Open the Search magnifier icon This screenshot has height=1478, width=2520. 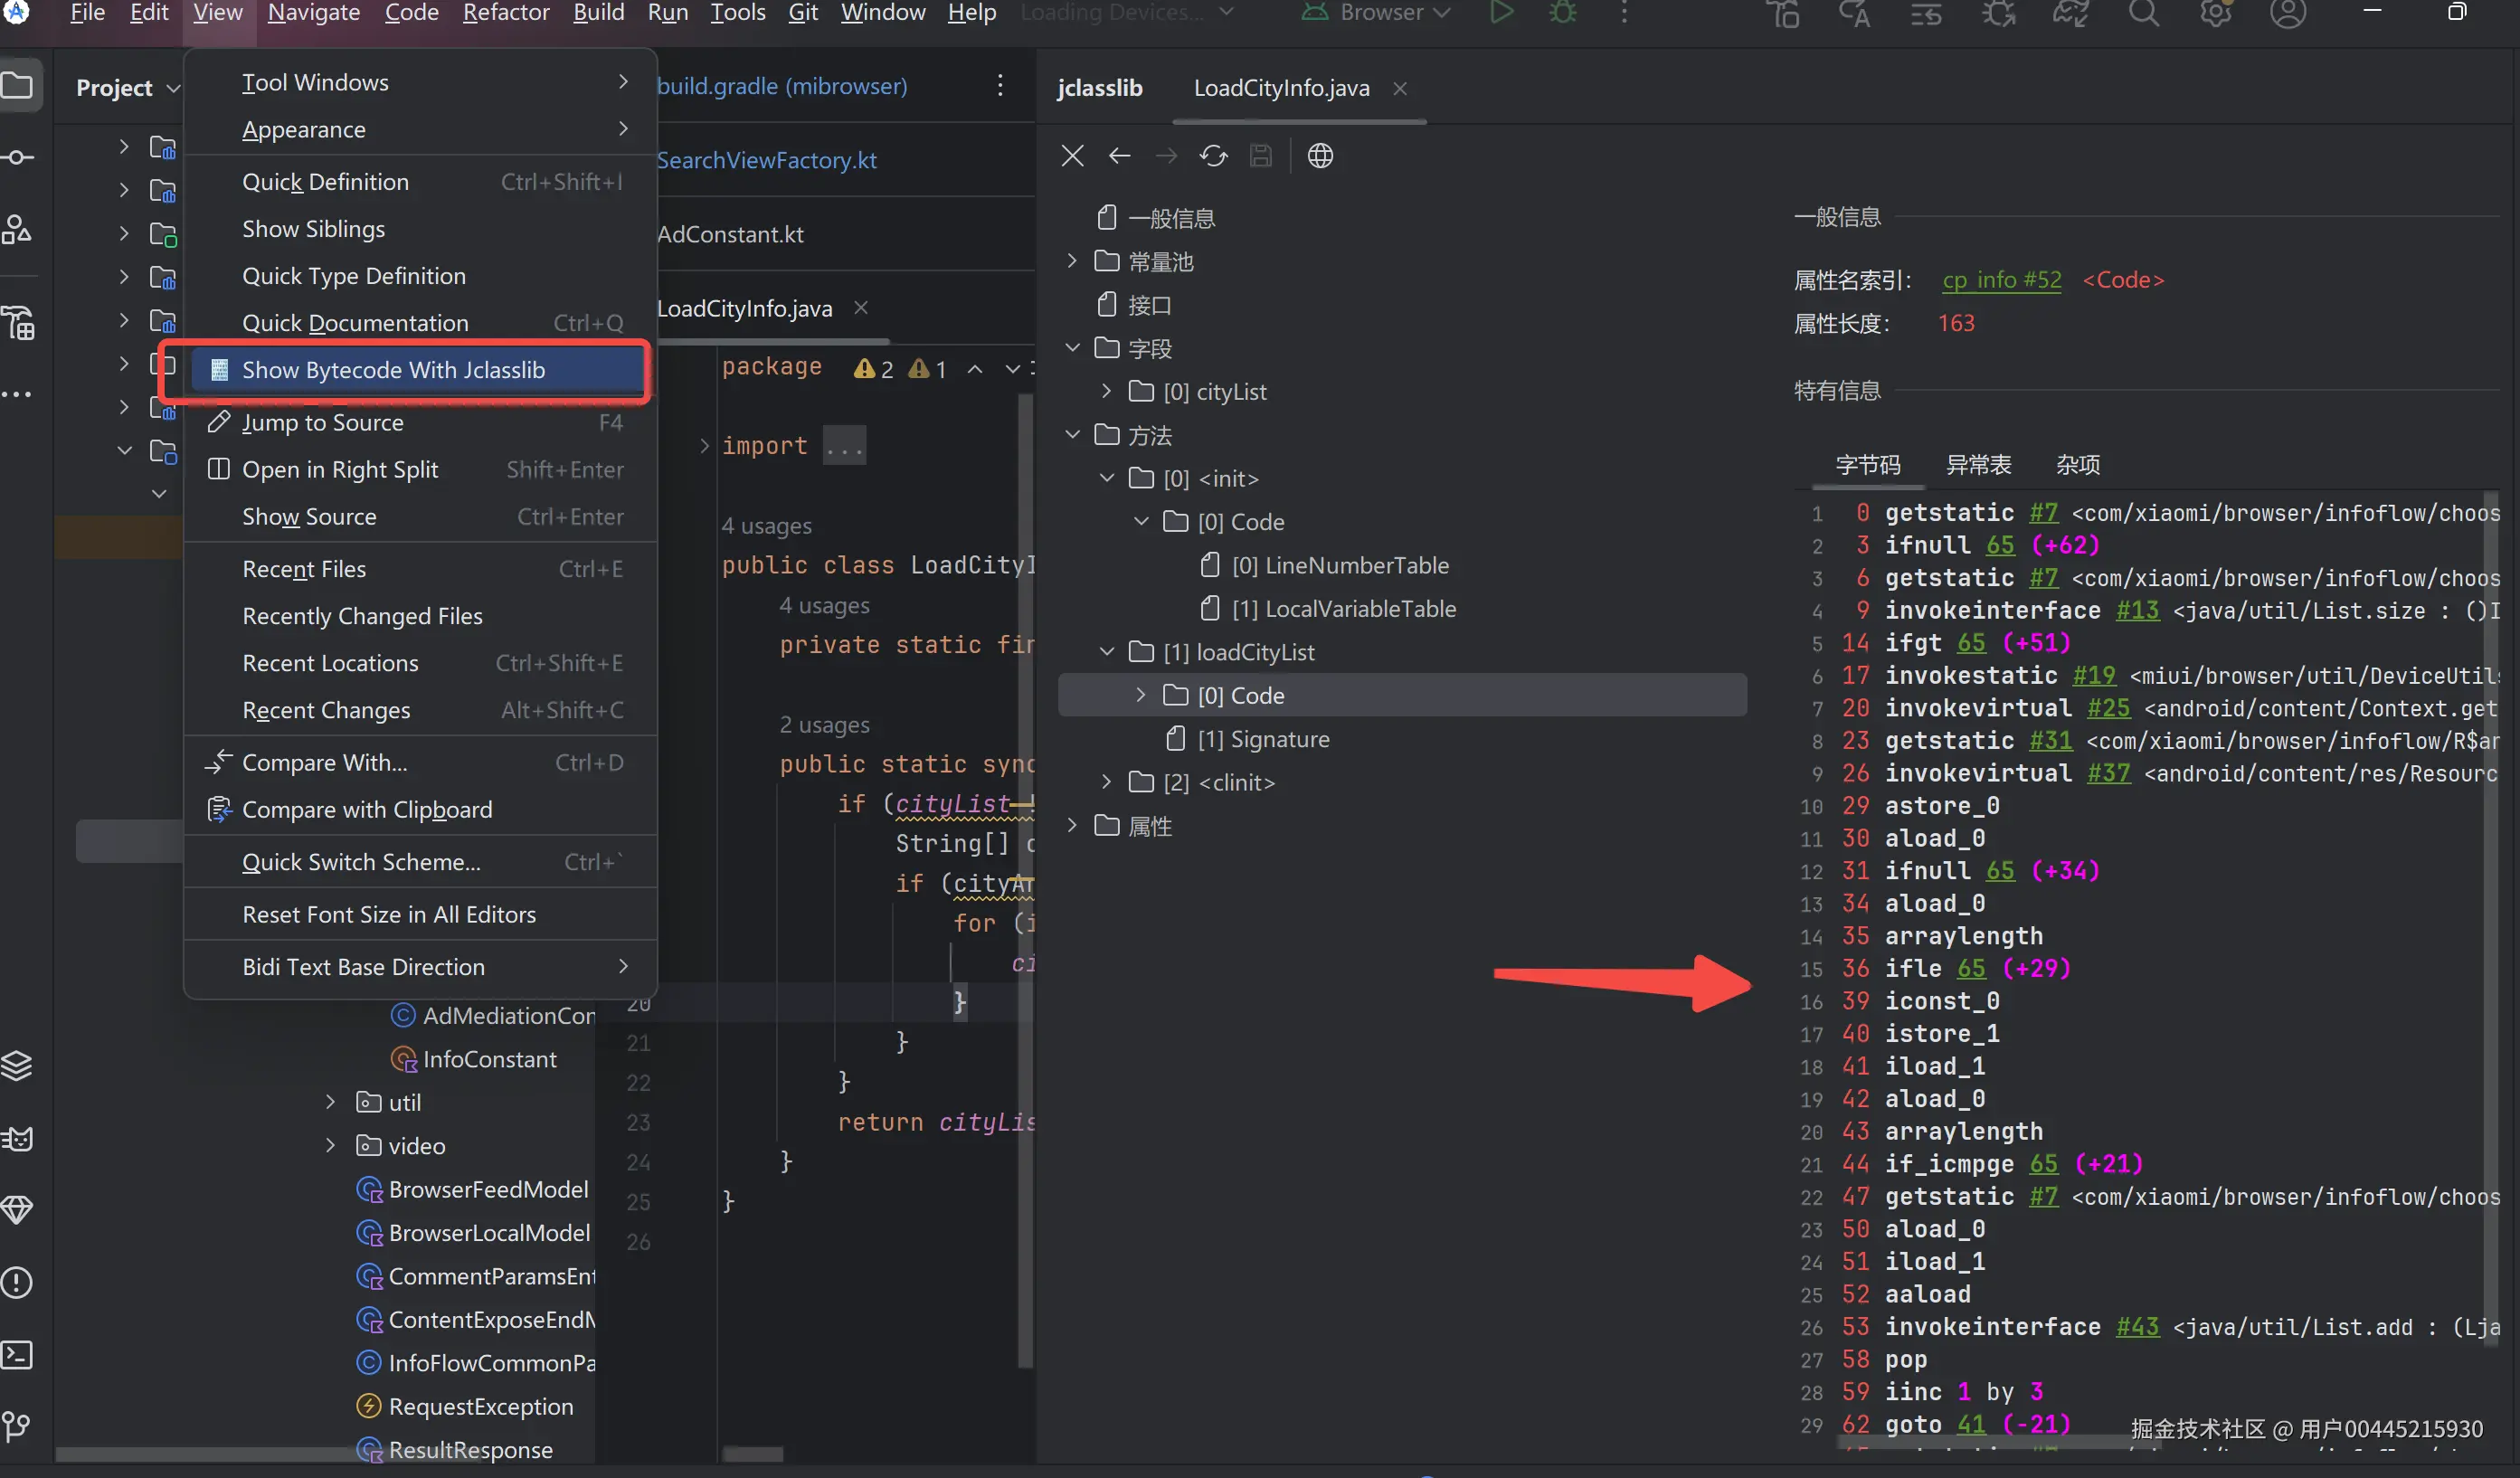(x=2142, y=13)
